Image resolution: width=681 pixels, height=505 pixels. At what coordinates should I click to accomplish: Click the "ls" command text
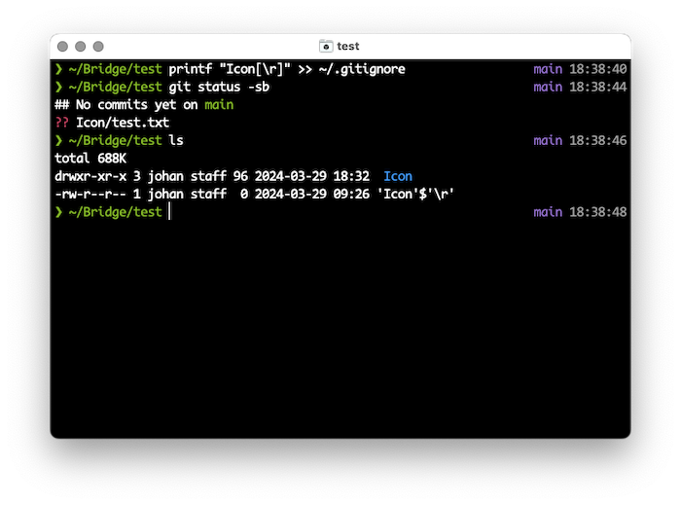pyautogui.click(x=176, y=140)
